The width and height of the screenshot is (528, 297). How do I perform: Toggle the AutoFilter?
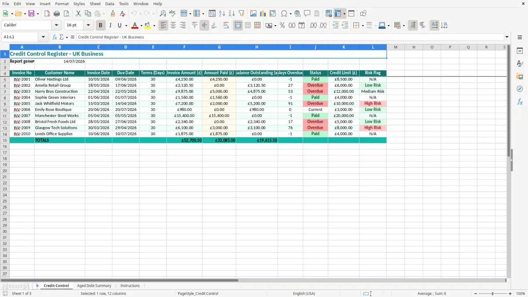[x=242, y=14]
